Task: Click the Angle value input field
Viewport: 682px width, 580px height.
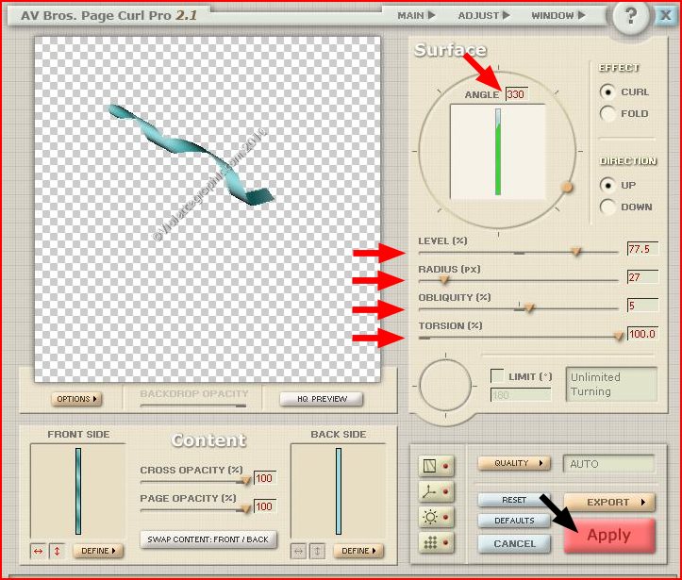Action: (516, 94)
